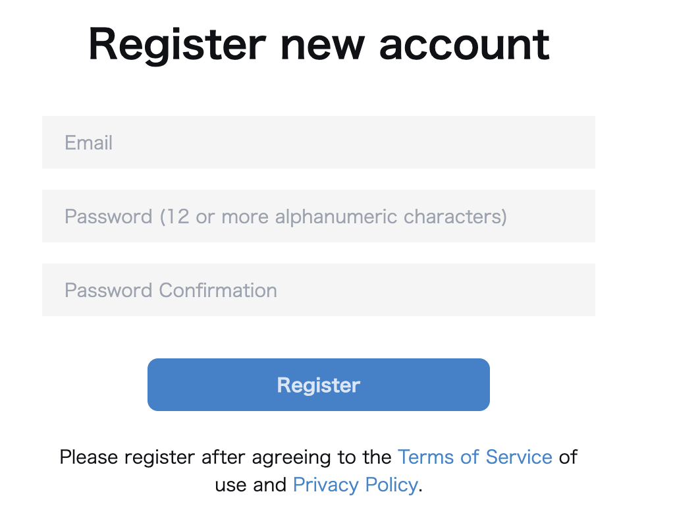Screen dimensions: 673x527
Task: Read the Privacy Policy page
Action: point(355,485)
